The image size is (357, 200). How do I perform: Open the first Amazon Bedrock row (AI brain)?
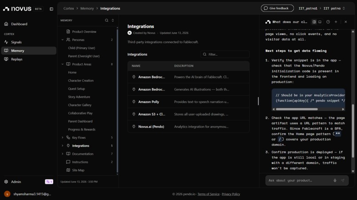(x=188, y=77)
